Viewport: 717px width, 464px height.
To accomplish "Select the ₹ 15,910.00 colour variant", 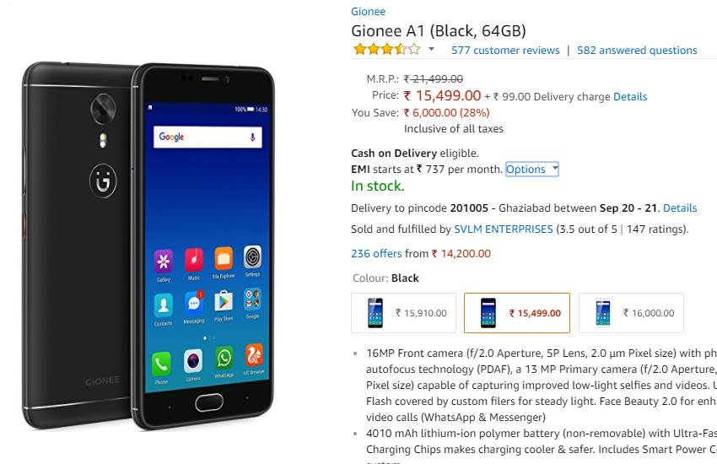I will (x=403, y=313).
